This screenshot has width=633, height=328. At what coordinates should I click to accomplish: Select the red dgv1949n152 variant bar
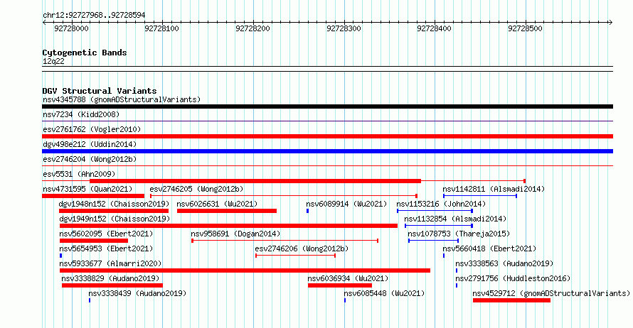coord(228,226)
